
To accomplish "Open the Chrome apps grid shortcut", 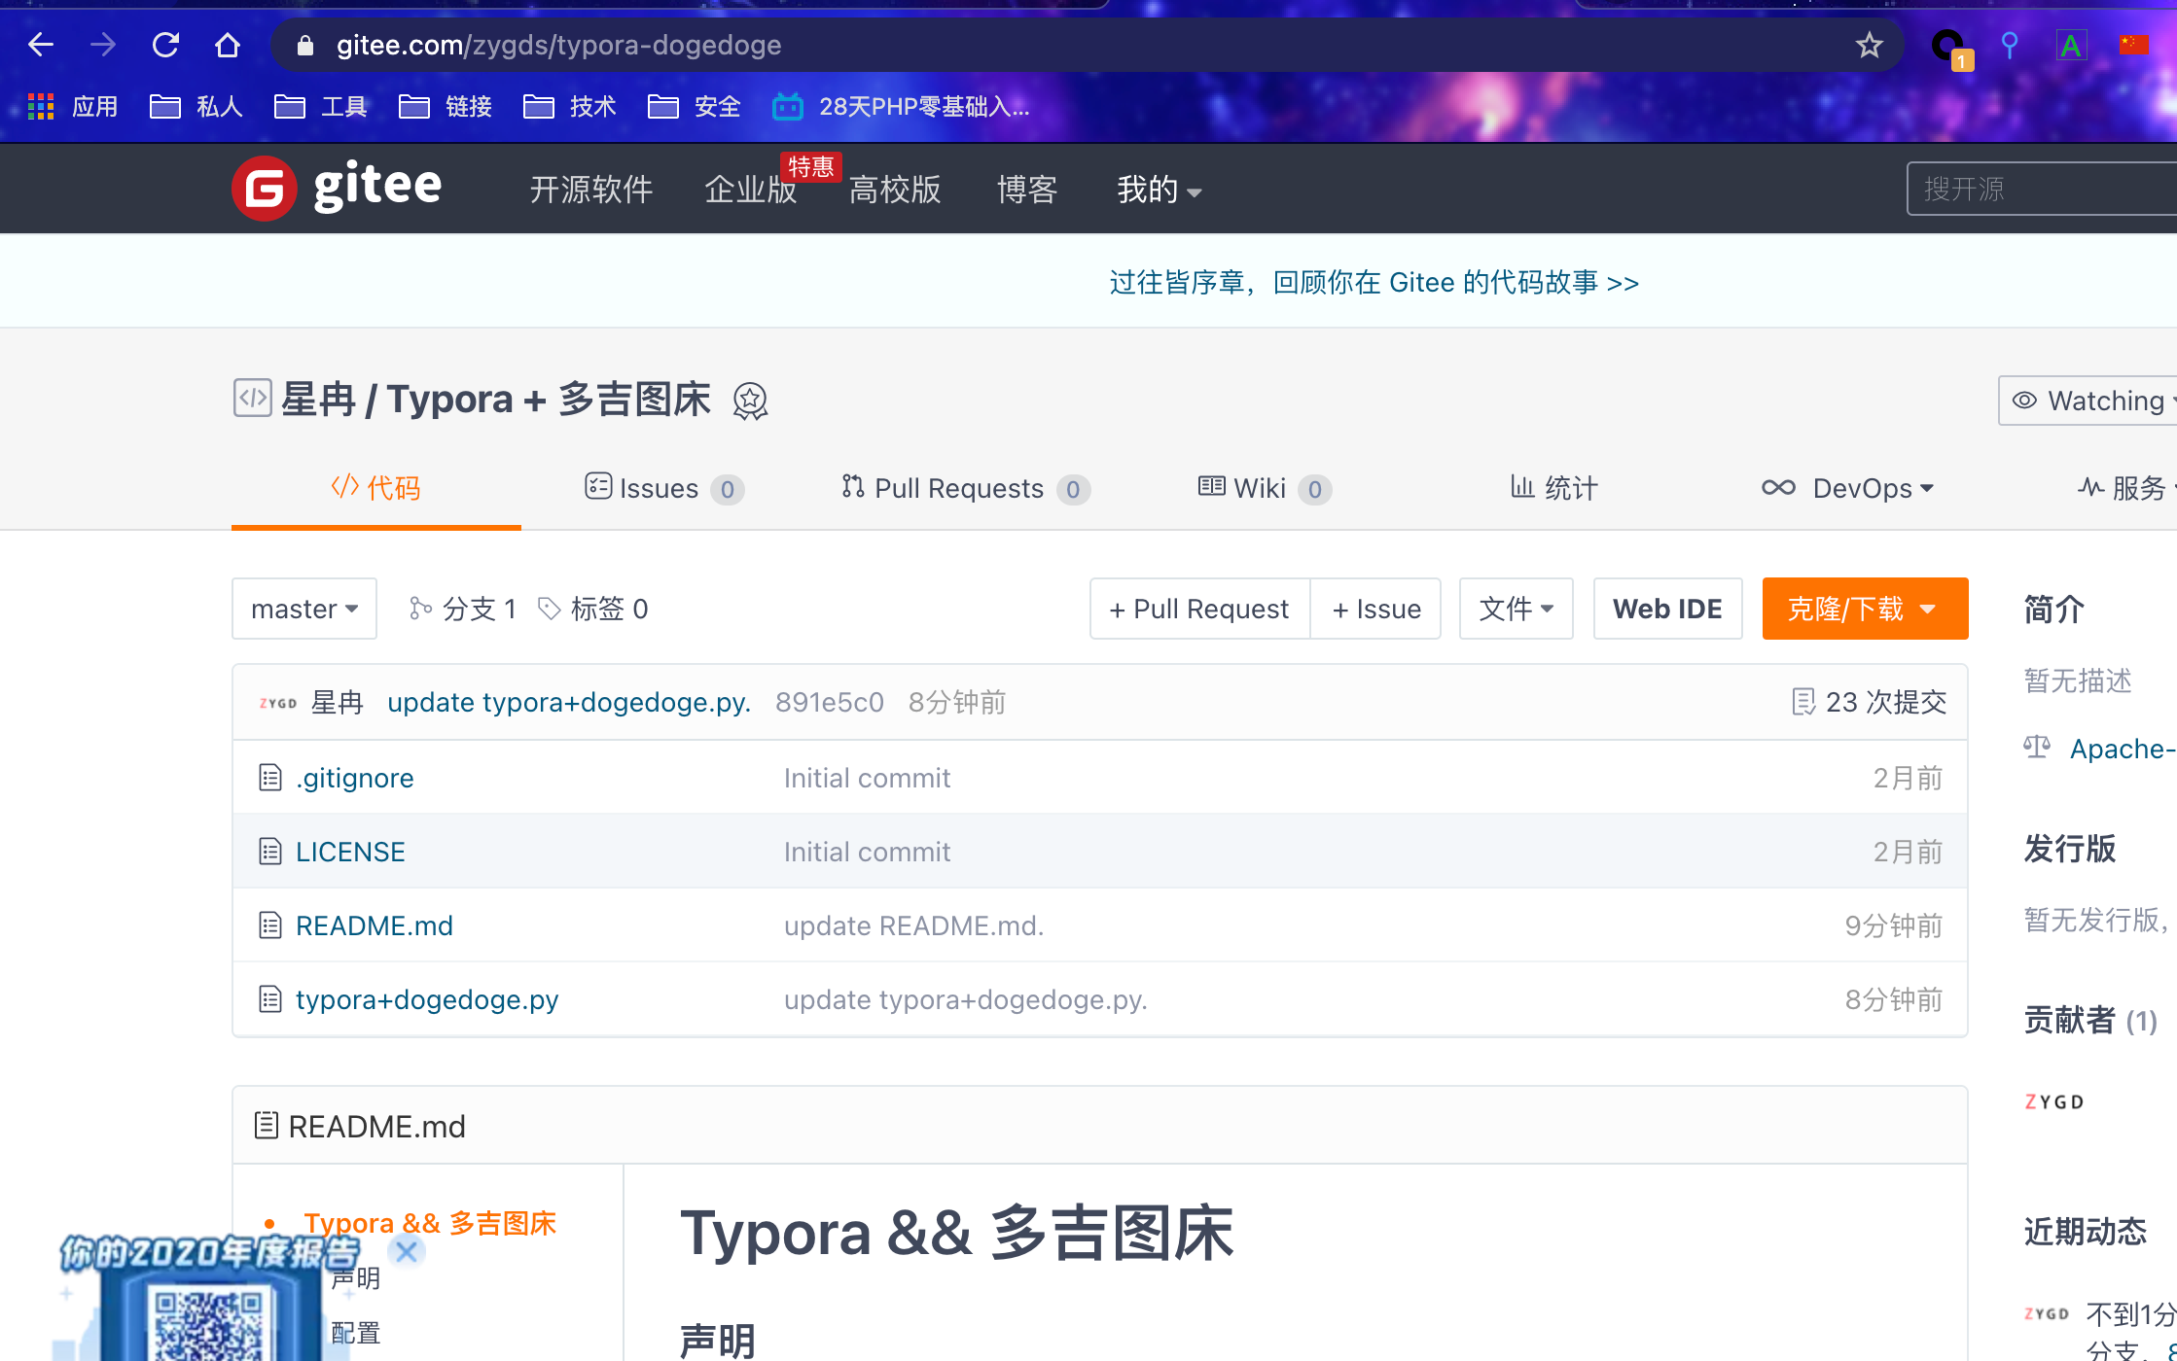I will [41, 106].
